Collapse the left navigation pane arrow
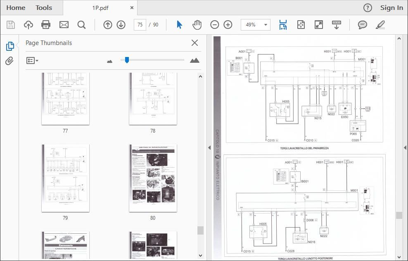 209,147
